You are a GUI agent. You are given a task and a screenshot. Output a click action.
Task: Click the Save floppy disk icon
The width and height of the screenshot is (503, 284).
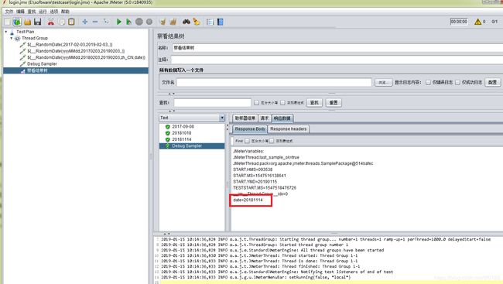tap(38, 22)
